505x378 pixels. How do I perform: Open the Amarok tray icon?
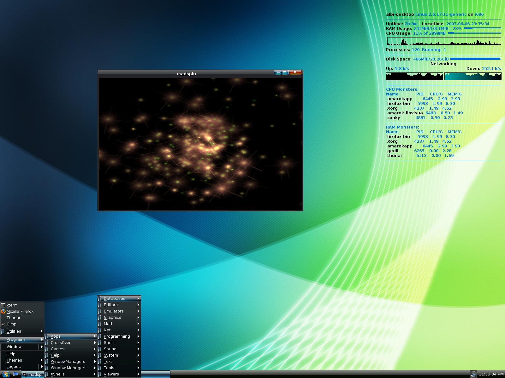point(473,374)
